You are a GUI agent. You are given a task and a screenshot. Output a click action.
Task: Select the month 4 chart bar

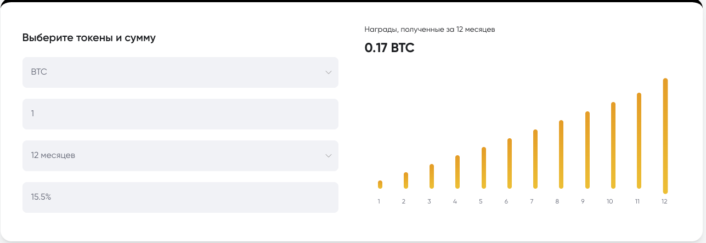[x=458, y=172]
